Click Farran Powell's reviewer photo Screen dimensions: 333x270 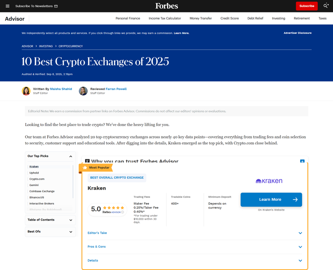point(83,91)
